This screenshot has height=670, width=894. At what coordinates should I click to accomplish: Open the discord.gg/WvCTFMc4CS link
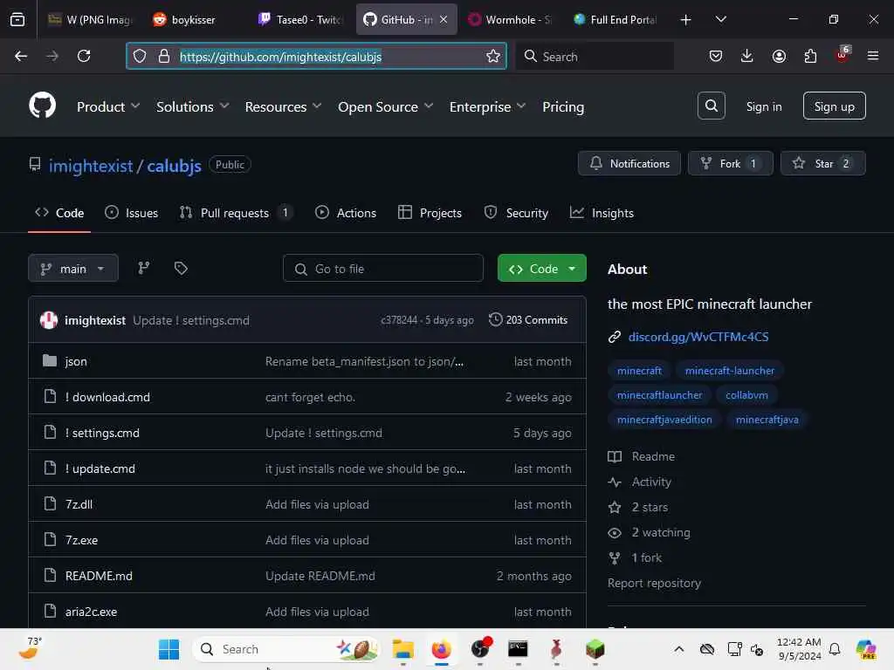(x=698, y=337)
